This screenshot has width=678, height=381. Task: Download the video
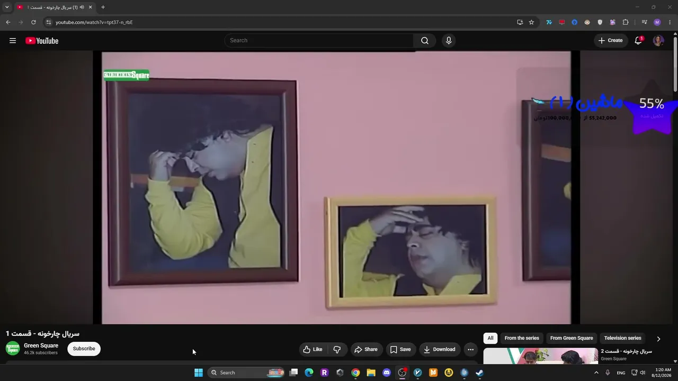[440, 349]
